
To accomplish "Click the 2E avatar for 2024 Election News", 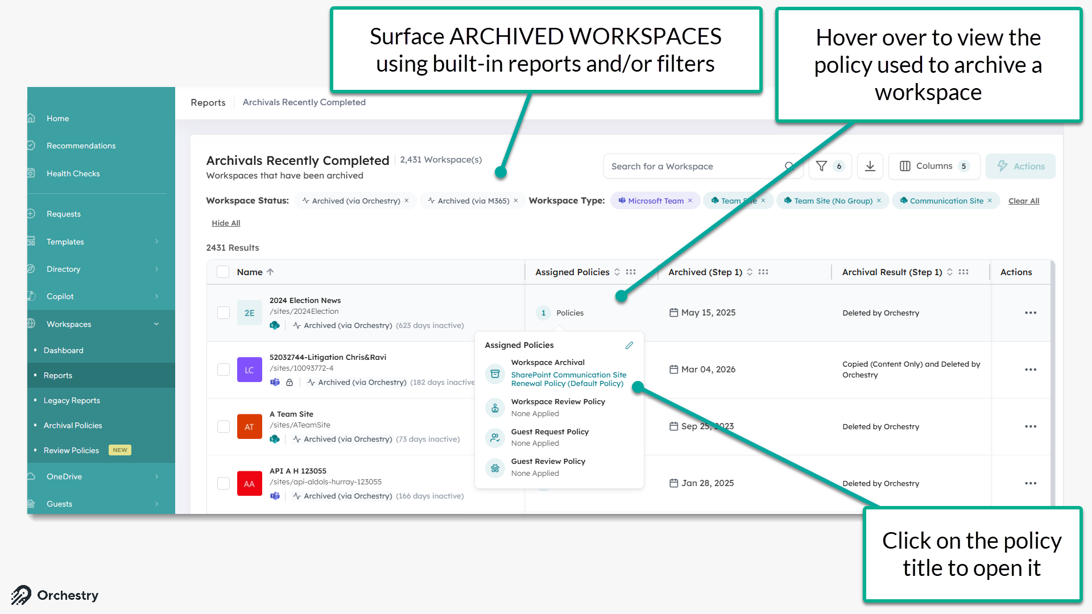I will point(249,313).
